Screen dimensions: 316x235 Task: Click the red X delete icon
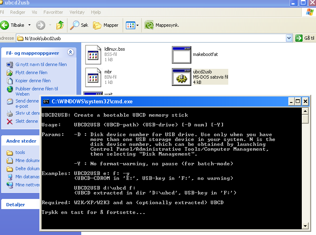click(x=10, y=122)
